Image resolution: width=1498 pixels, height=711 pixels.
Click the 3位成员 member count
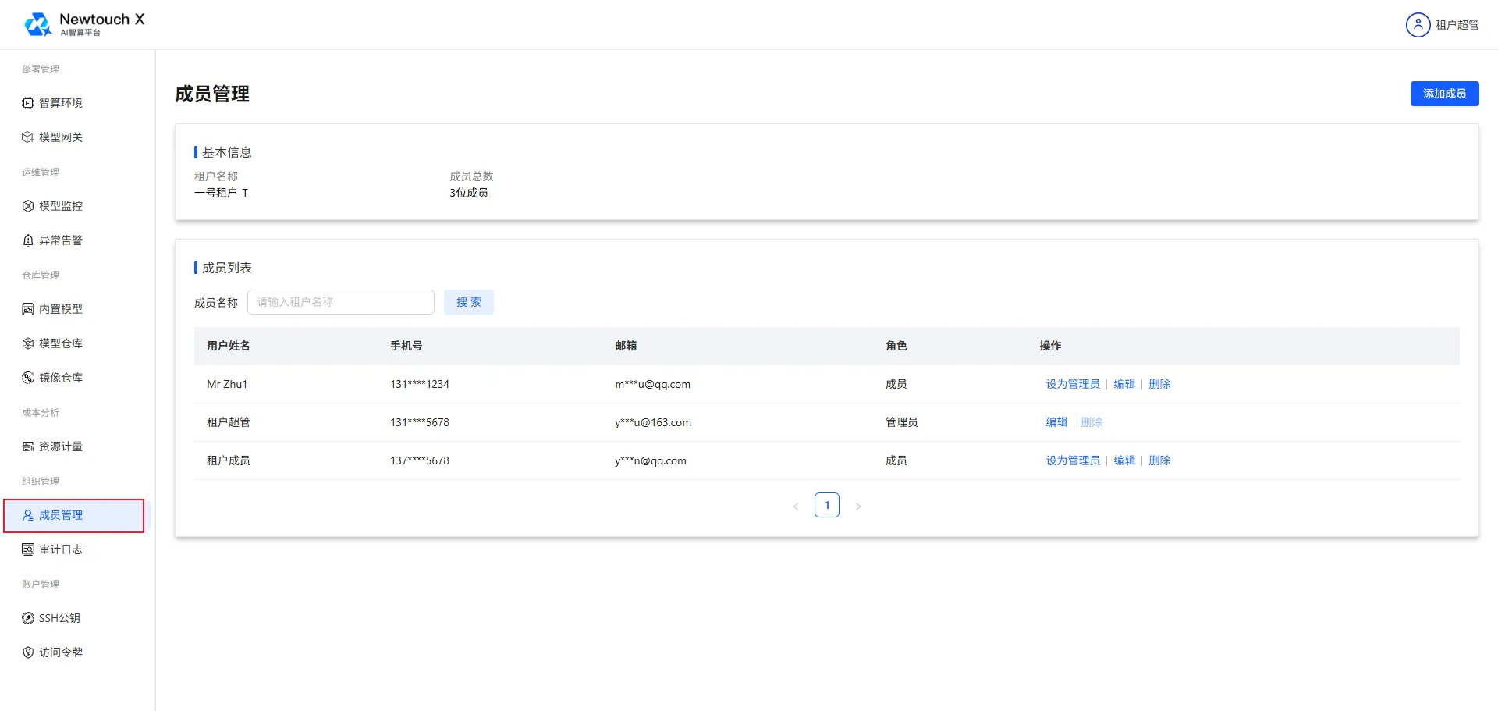click(469, 193)
